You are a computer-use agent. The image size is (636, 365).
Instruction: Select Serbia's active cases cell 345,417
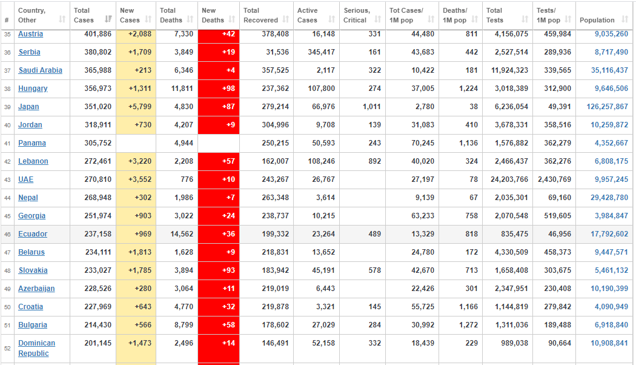pyautogui.click(x=316, y=52)
